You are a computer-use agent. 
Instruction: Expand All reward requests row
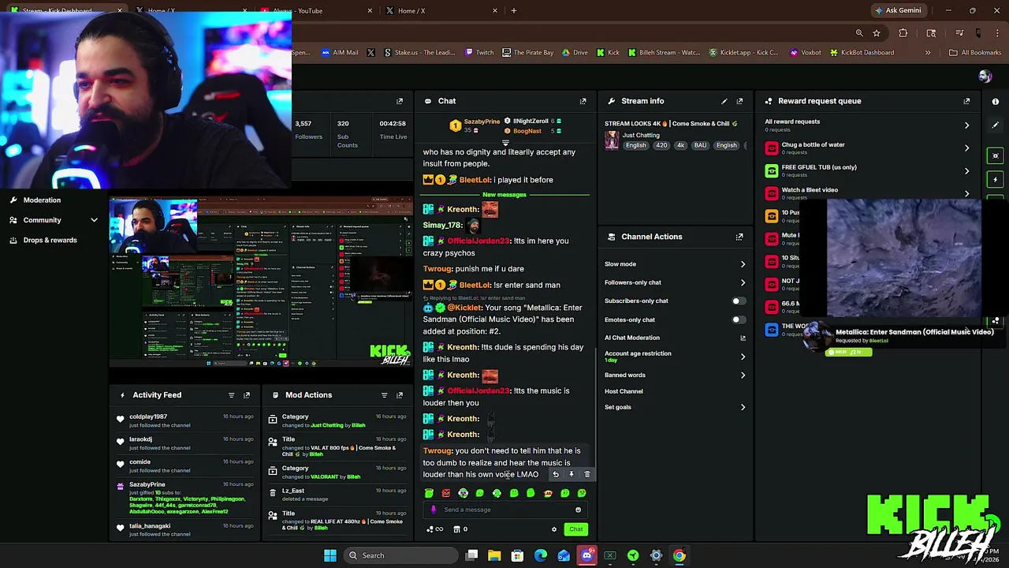pos(966,125)
